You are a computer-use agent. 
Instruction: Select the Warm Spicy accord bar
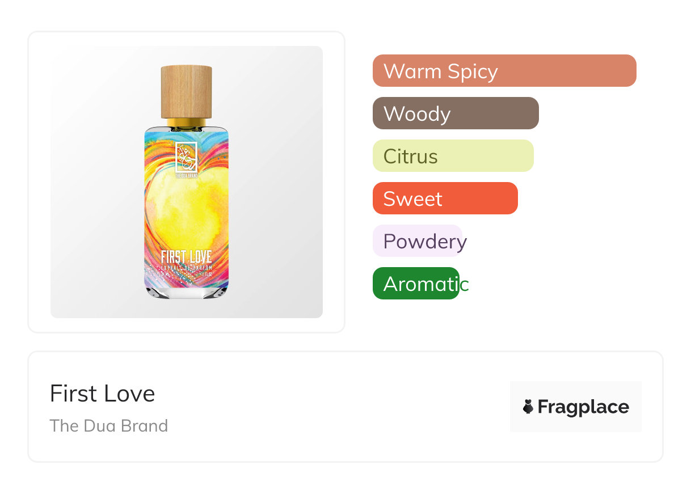pos(504,71)
